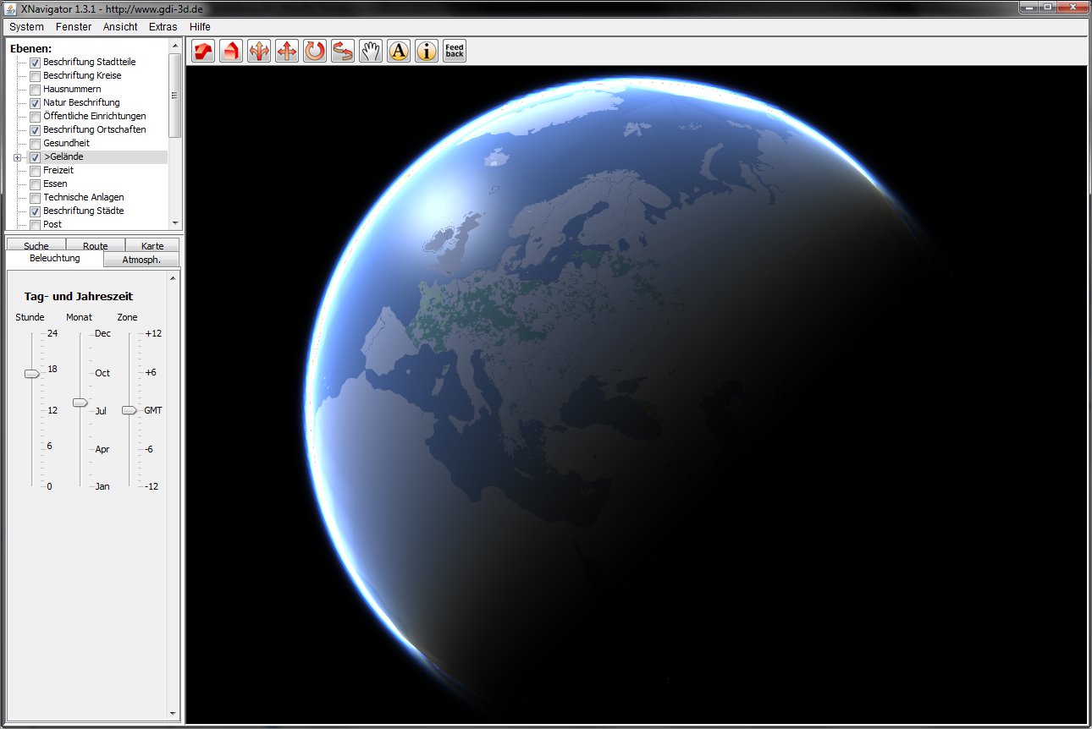Click the Jan label on Monat slider
This screenshot has height=729, width=1092.
coord(102,486)
